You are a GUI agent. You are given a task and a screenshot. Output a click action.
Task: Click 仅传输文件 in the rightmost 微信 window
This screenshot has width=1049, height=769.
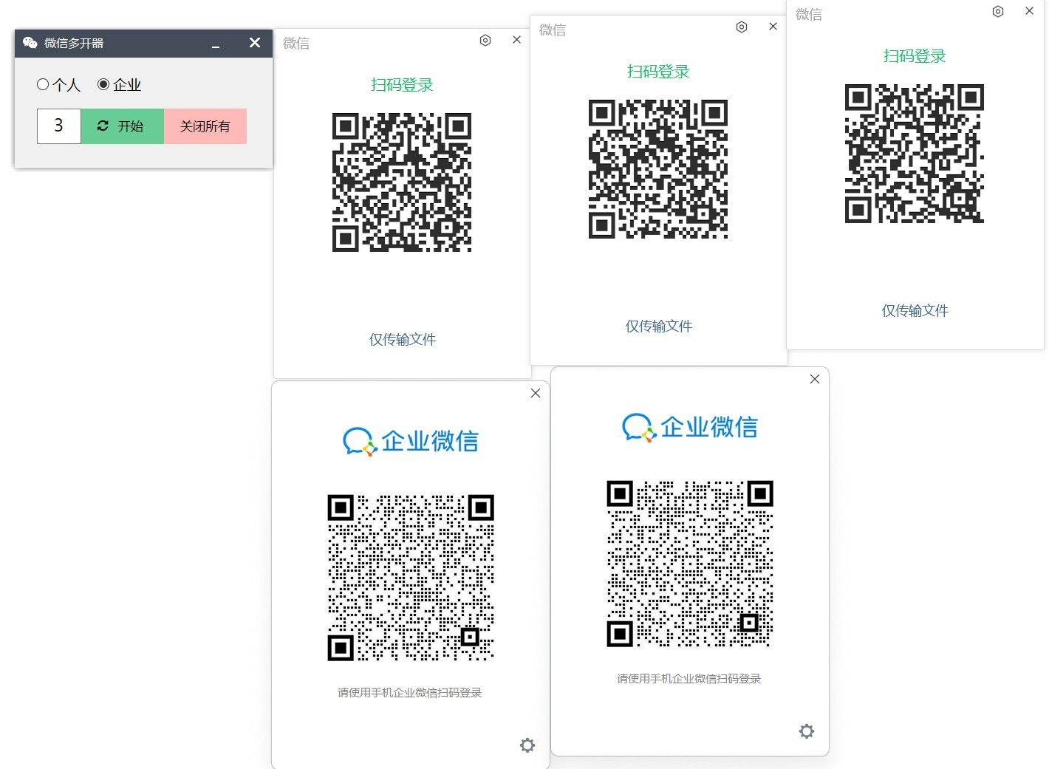point(915,311)
